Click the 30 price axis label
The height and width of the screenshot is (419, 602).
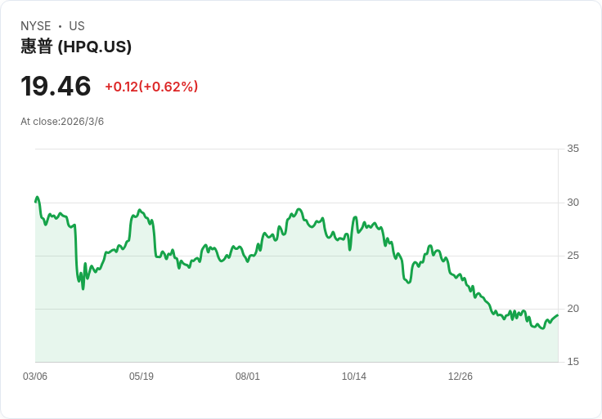pyautogui.click(x=573, y=203)
